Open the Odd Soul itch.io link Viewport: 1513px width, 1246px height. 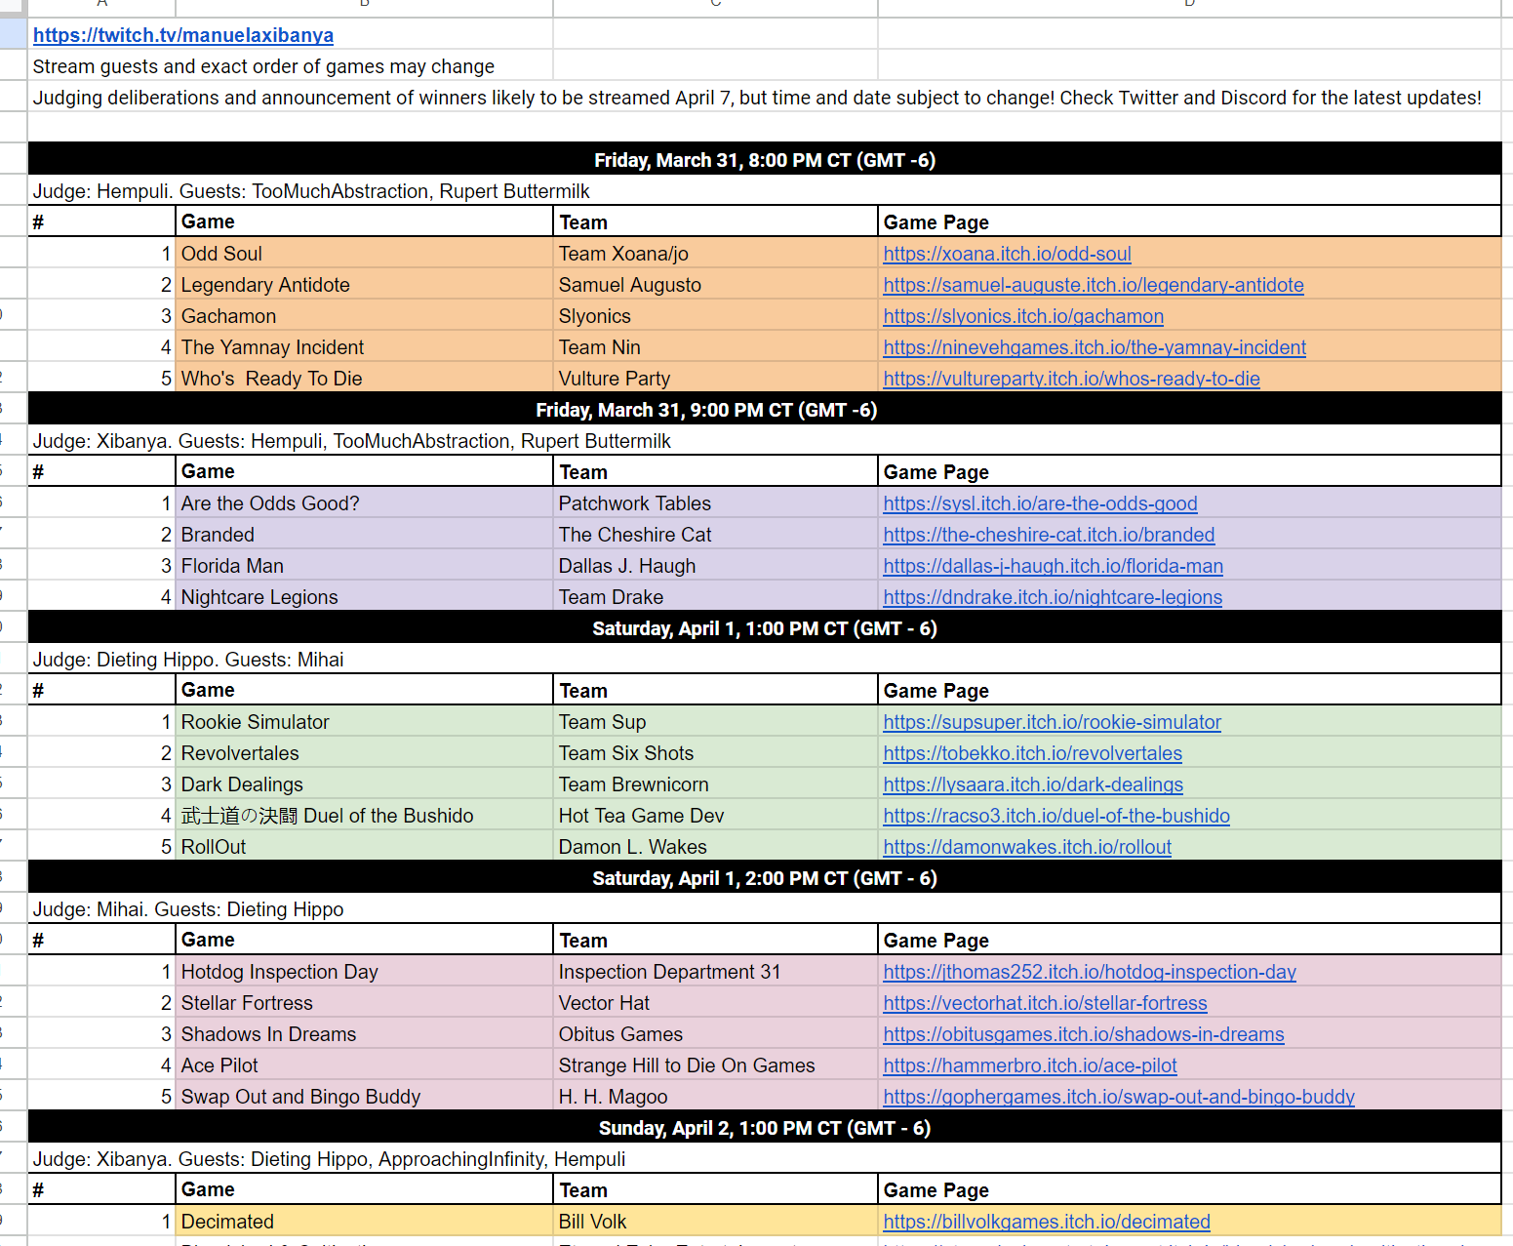pos(1007,255)
